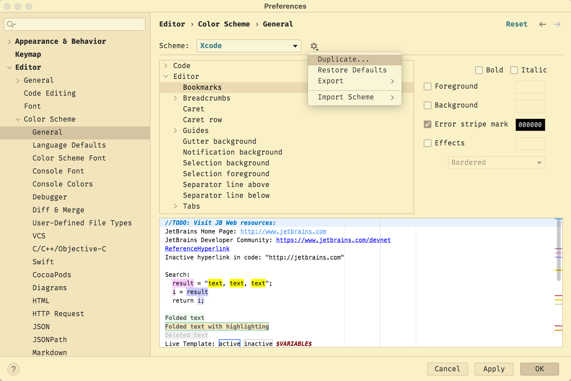Collapse the Editor category in options list
Image resolution: width=571 pixels, height=381 pixels.
point(166,76)
